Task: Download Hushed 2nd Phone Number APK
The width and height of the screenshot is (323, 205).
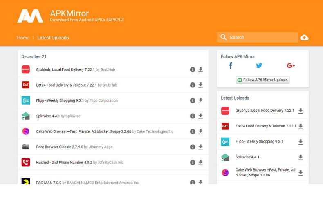Action: pyautogui.click(x=200, y=163)
